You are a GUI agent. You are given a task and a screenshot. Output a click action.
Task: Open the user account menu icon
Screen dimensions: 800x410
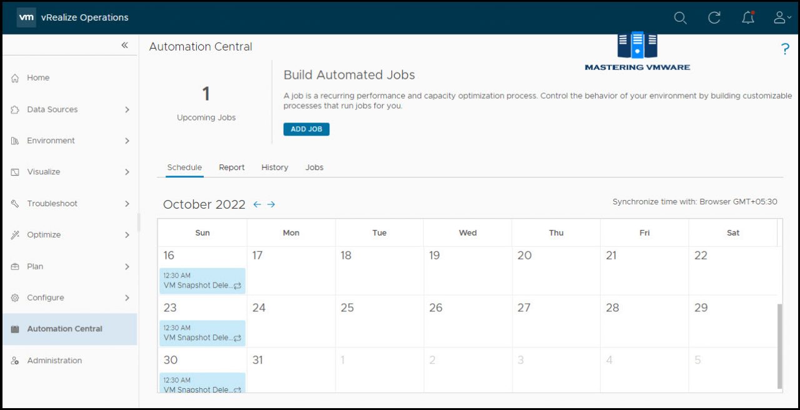[782, 17]
